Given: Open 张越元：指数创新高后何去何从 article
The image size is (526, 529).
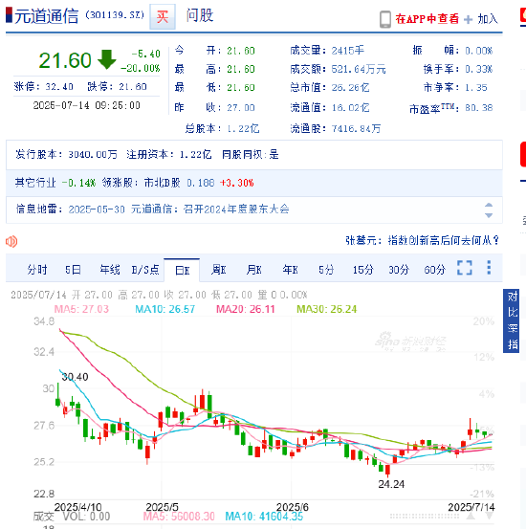Looking at the screenshot, I should (422, 240).
